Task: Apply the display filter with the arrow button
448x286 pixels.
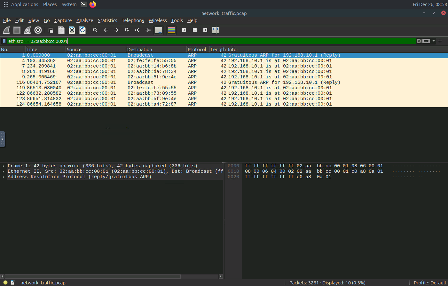Action: pyautogui.click(x=426, y=41)
